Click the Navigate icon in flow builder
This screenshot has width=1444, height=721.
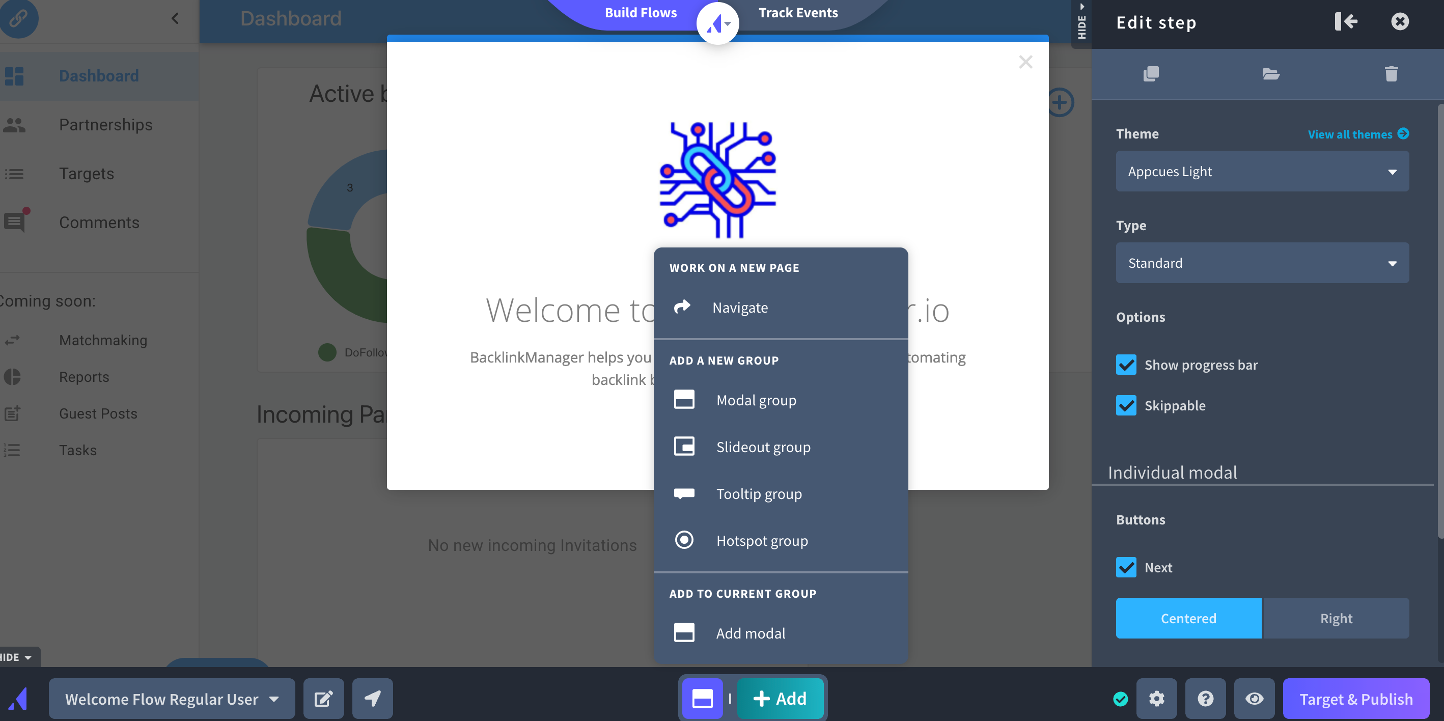tap(681, 307)
